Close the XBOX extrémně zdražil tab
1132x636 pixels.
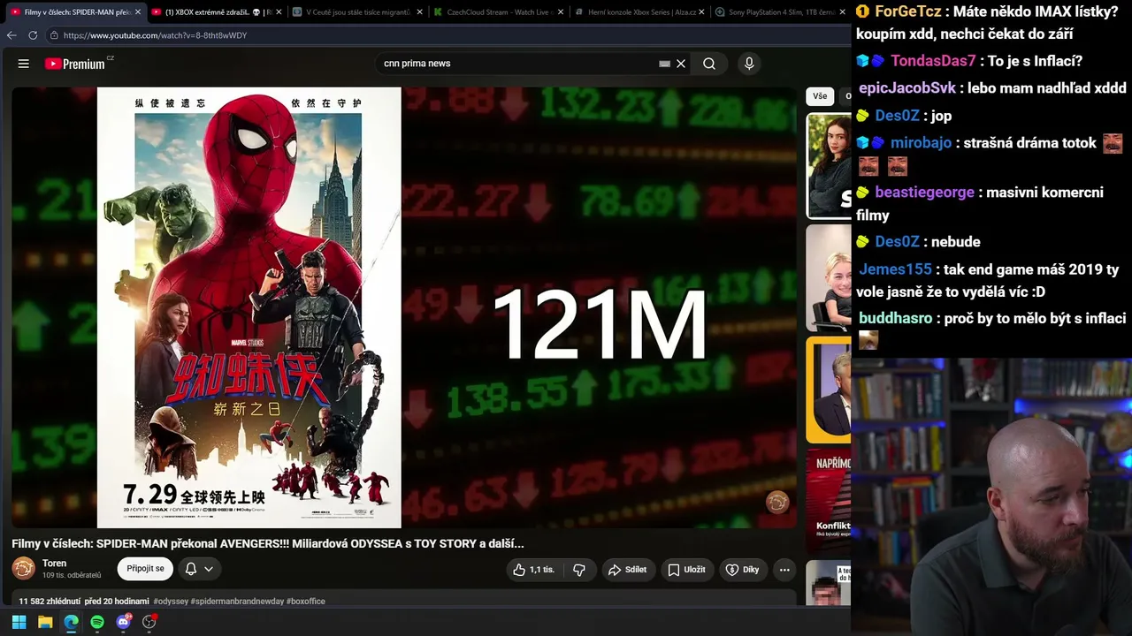(x=279, y=12)
